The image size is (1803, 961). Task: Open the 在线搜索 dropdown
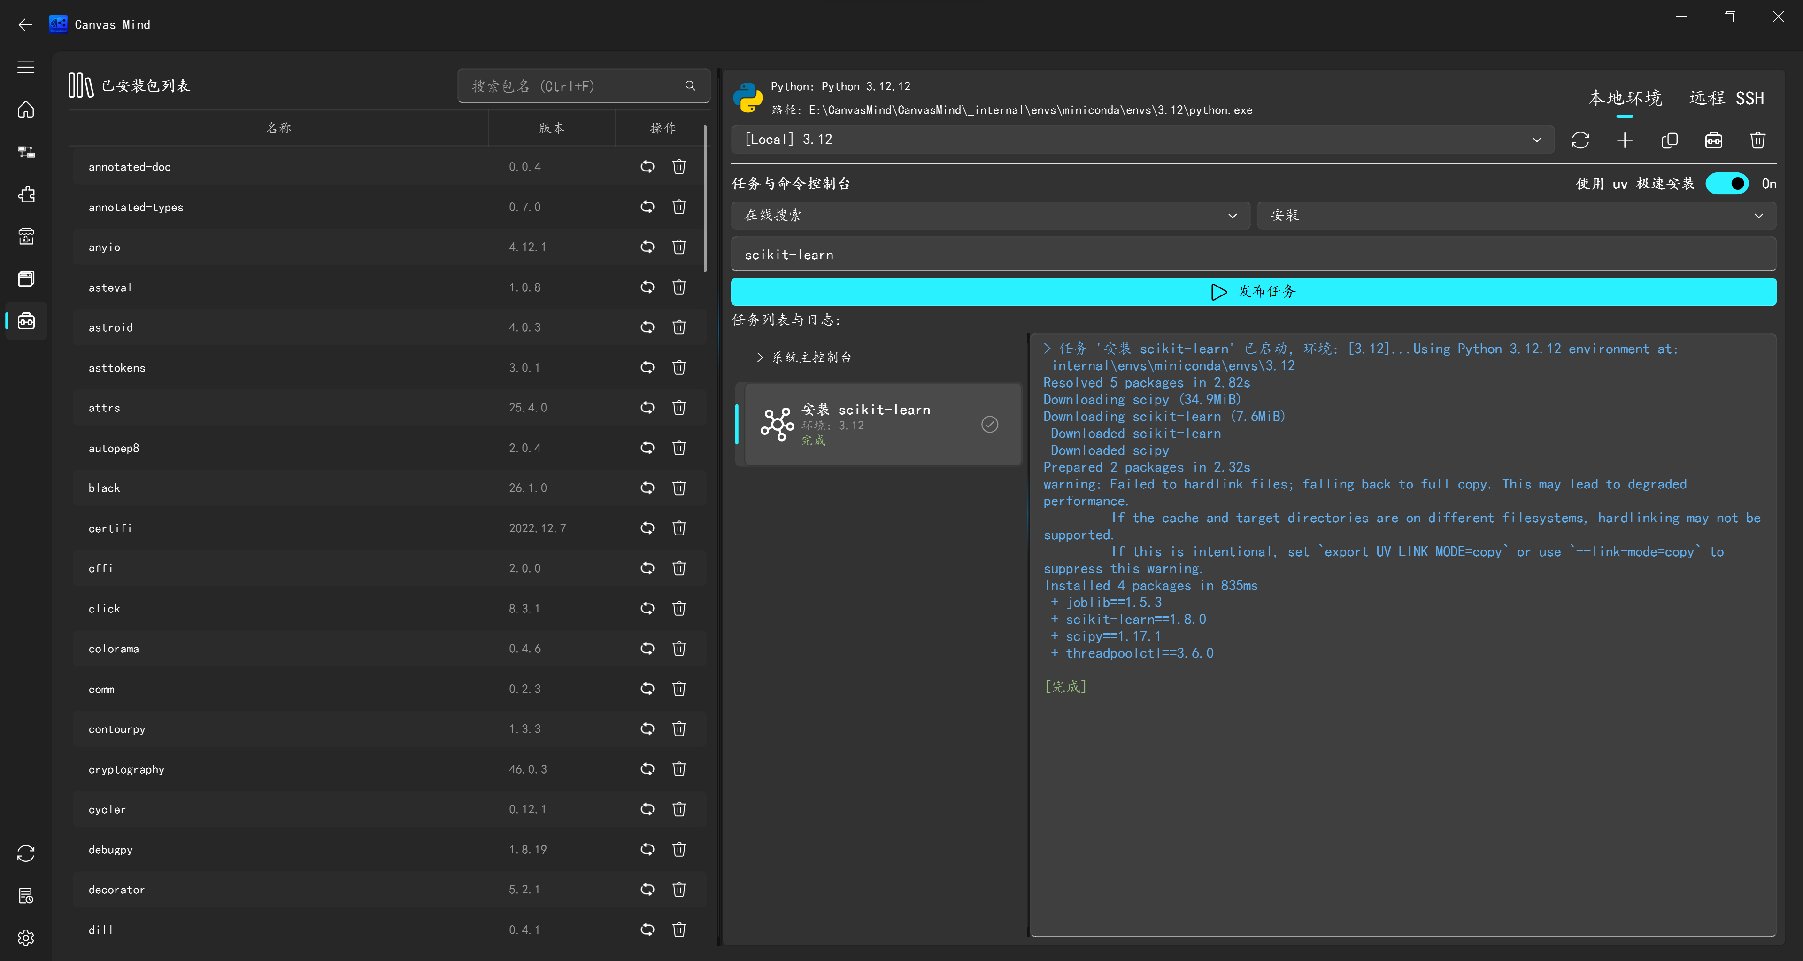click(990, 216)
